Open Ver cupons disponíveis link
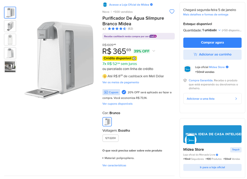Image resolution: width=247 pixels, height=179 pixels. pos(117,104)
